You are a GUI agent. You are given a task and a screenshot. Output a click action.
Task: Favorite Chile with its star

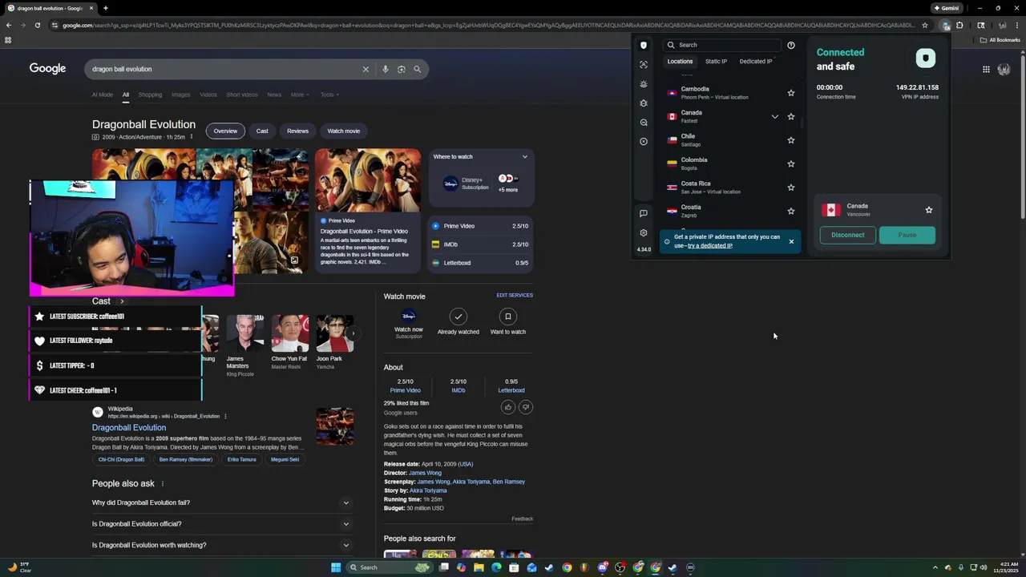point(791,140)
